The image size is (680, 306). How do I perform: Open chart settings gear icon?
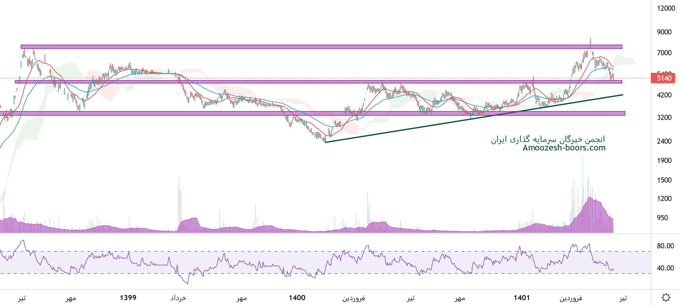(x=666, y=297)
